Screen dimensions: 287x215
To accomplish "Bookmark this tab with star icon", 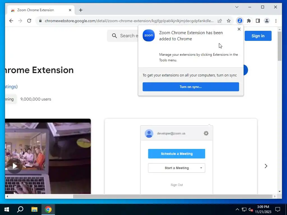I will click(x=229, y=21).
